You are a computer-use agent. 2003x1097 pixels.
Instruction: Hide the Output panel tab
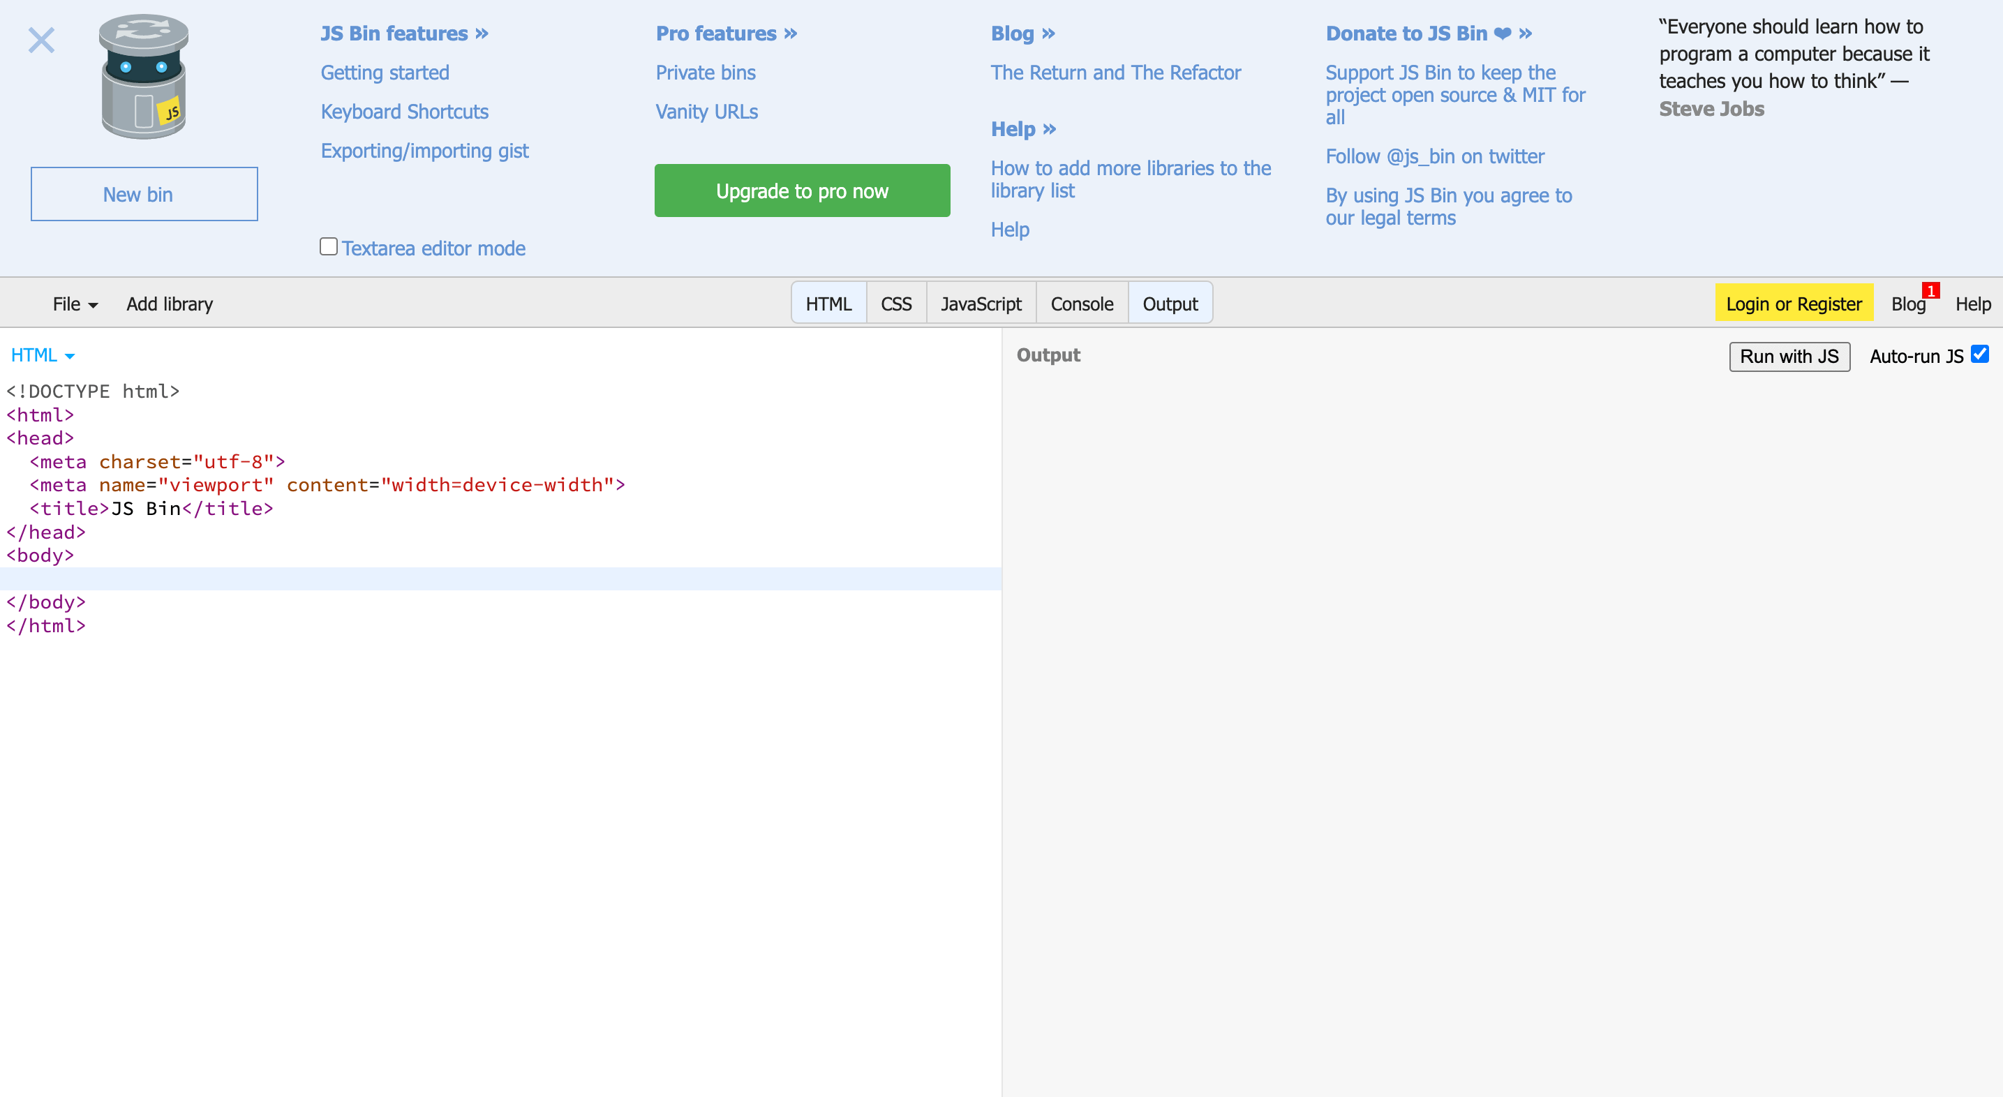(x=1170, y=304)
